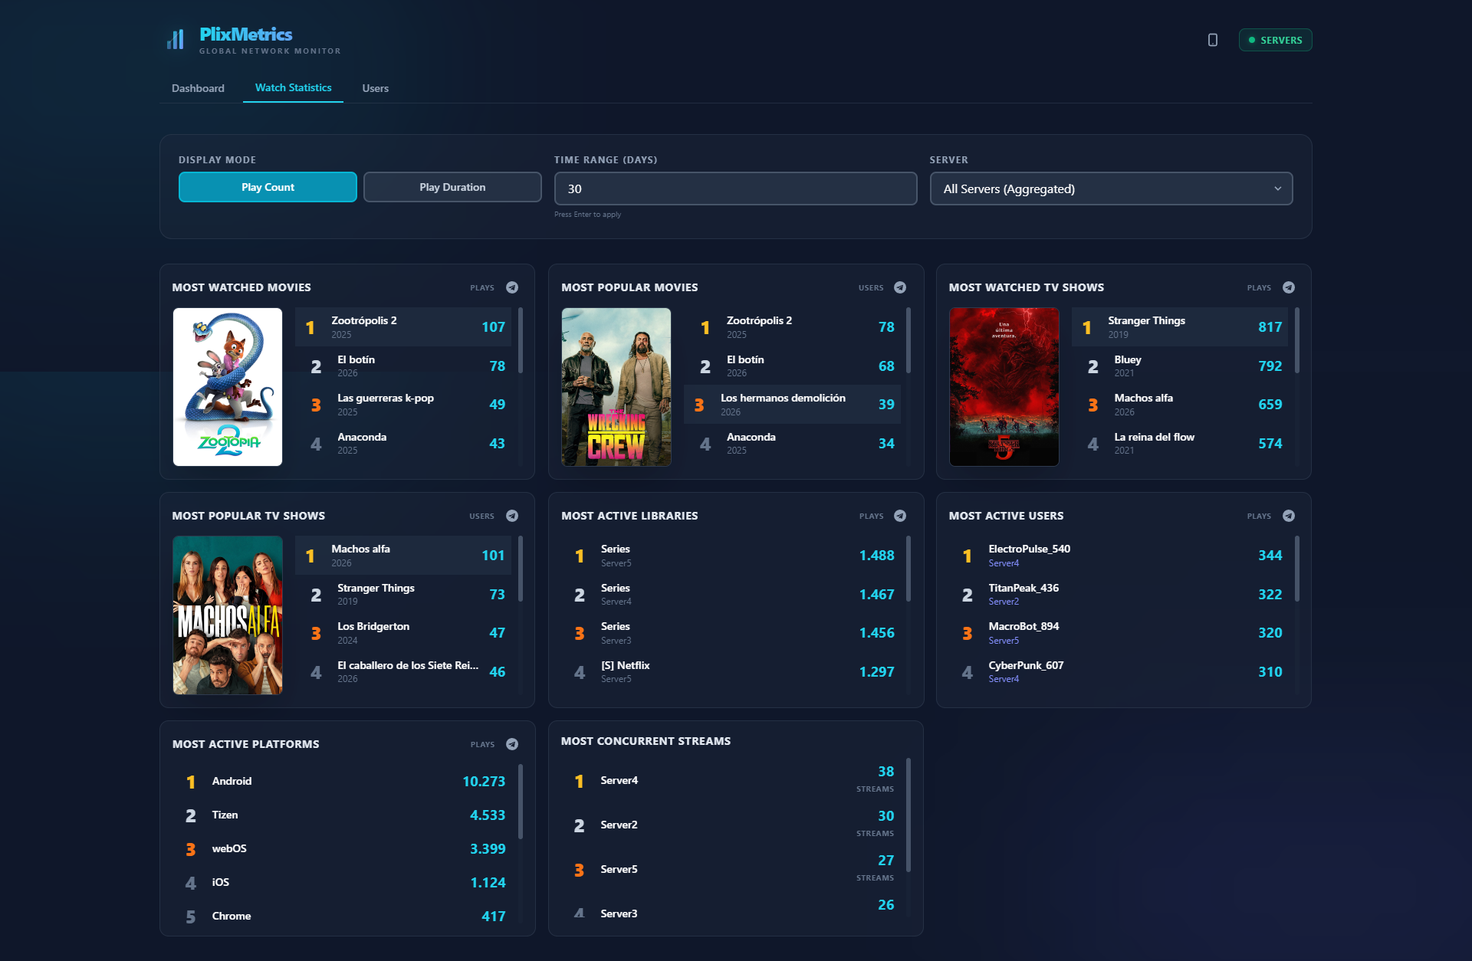Click arrow icon on Most Watched TV Shows card
Image resolution: width=1472 pixels, height=961 pixels.
(x=1289, y=287)
